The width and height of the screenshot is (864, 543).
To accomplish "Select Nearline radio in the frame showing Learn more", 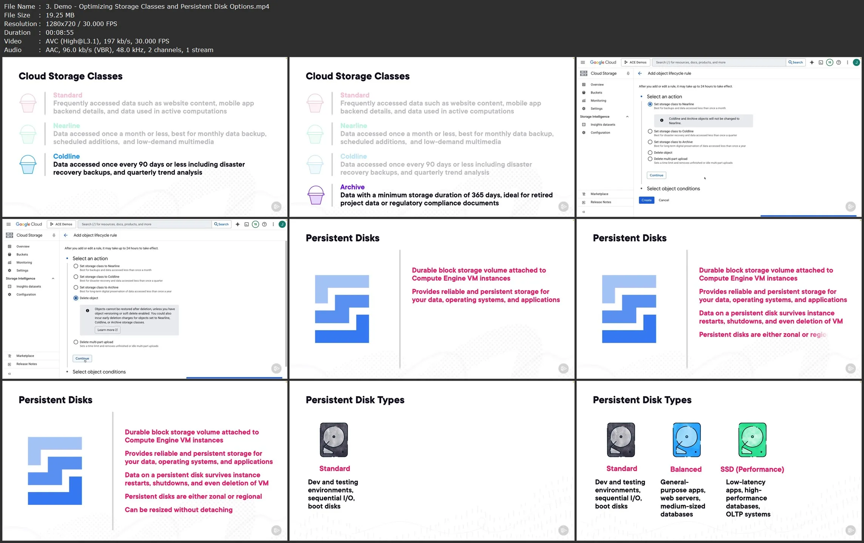I will pos(76,266).
